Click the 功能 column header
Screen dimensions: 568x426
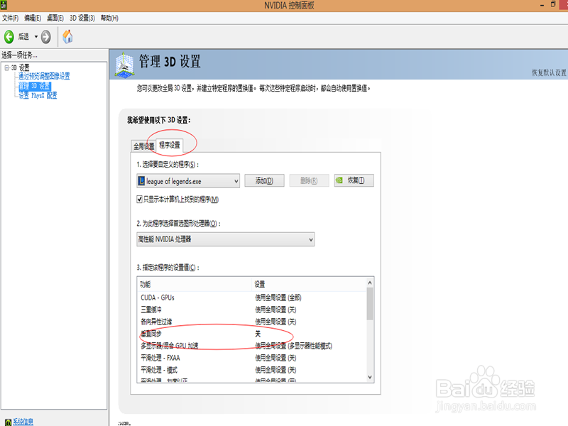click(194, 285)
